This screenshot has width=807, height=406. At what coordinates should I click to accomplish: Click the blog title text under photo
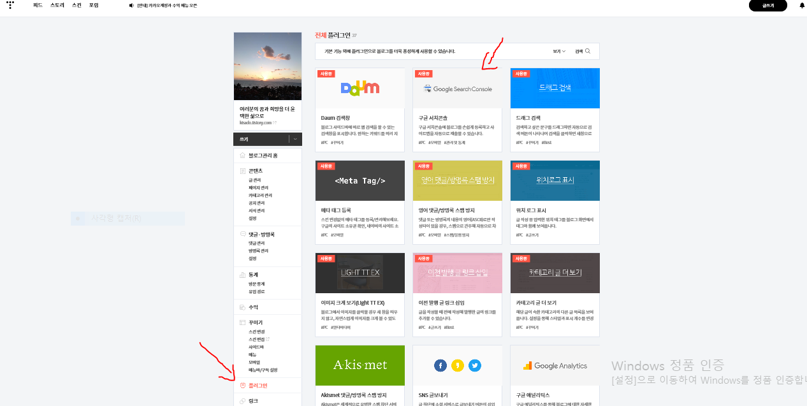tap(267, 112)
